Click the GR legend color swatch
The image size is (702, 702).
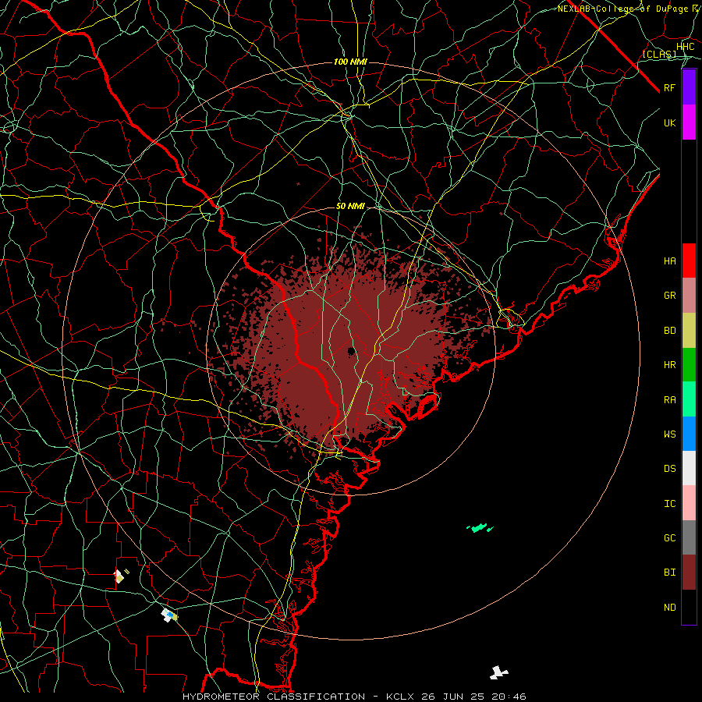[689, 296]
